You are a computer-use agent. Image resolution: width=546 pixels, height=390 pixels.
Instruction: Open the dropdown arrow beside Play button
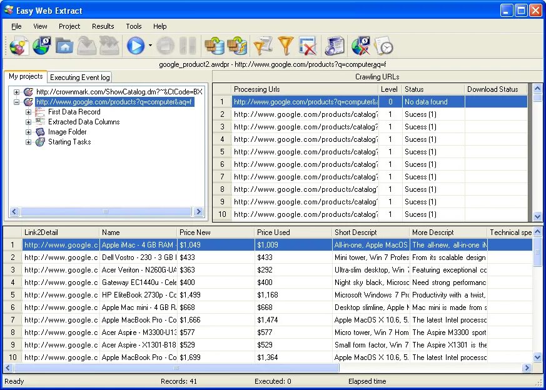coord(150,46)
